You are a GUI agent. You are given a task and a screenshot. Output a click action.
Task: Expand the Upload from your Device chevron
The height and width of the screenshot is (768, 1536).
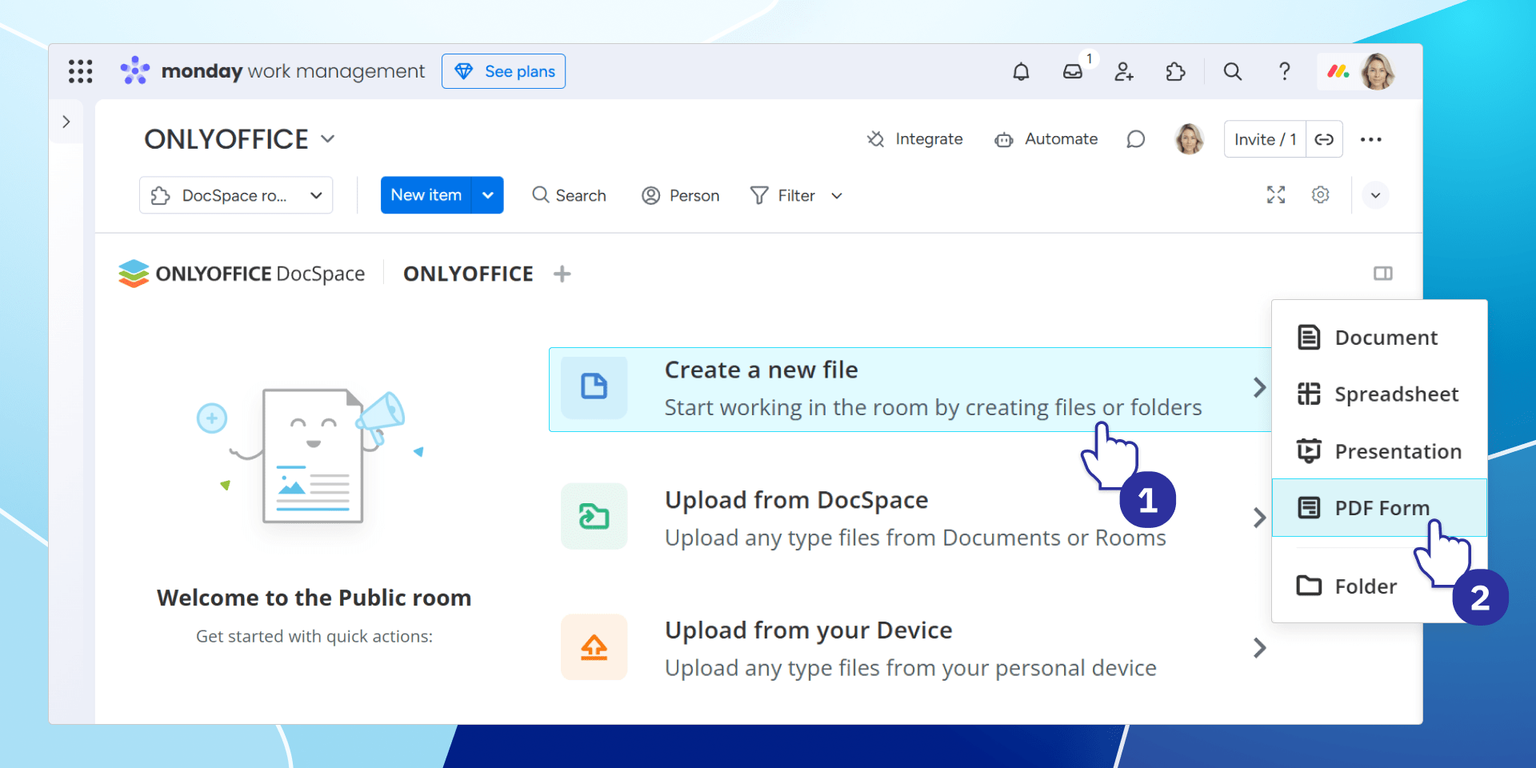coord(1259,648)
